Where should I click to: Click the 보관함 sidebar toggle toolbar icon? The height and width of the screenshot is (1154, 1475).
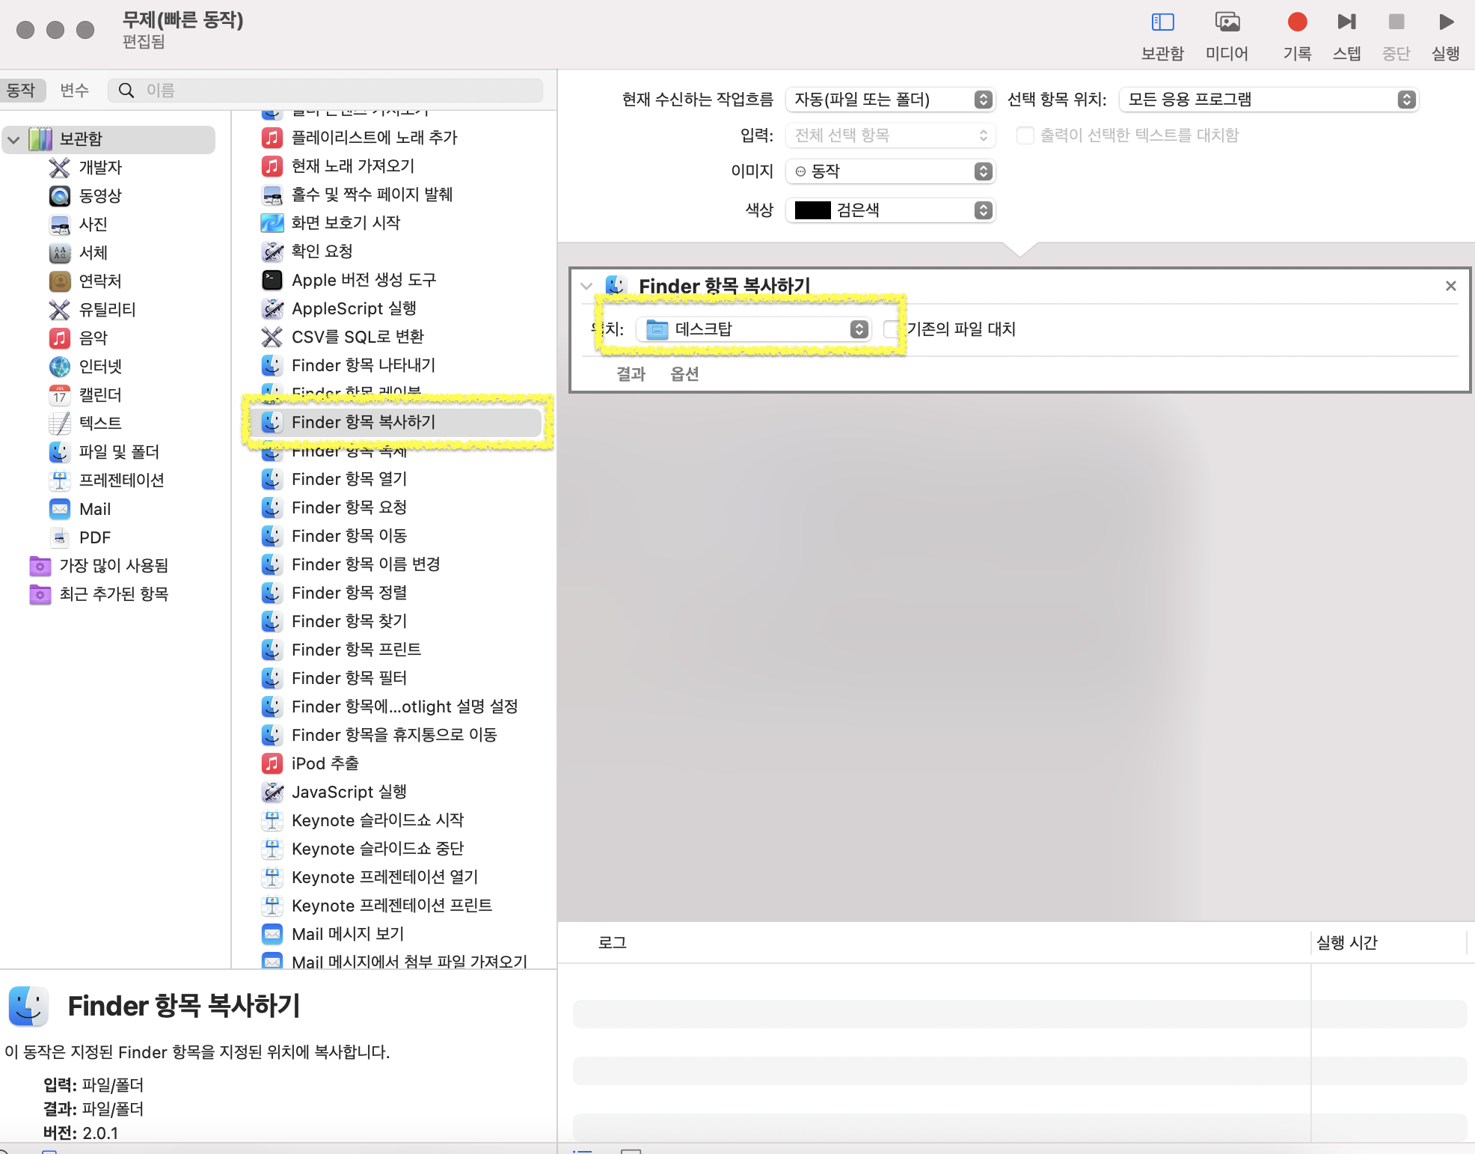pyautogui.click(x=1162, y=22)
